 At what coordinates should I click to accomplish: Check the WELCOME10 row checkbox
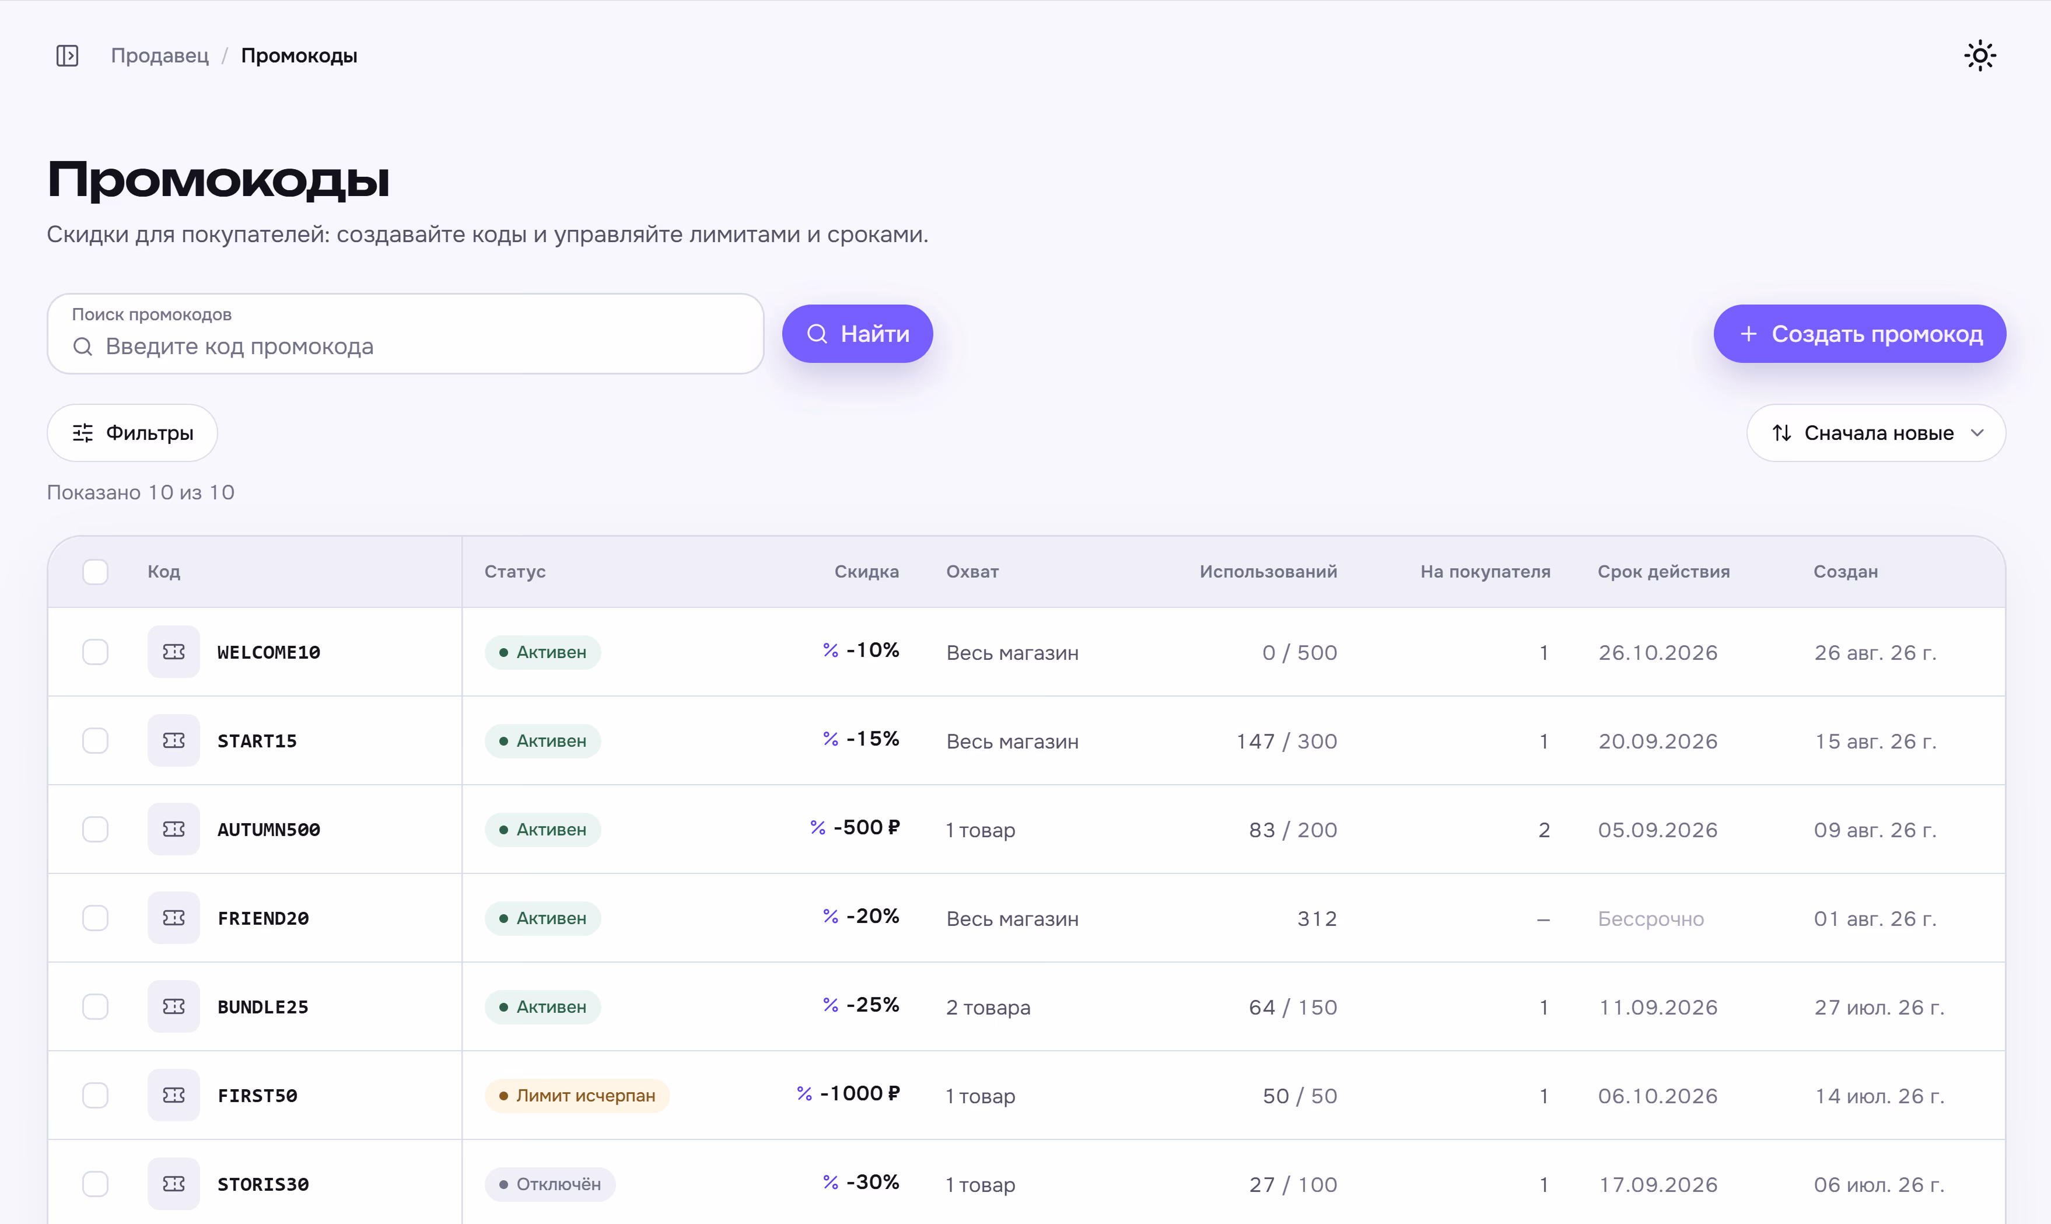pos(95,652)
